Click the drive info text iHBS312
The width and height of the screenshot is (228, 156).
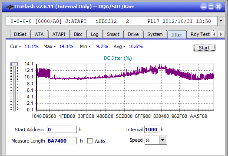pos(106,21)
